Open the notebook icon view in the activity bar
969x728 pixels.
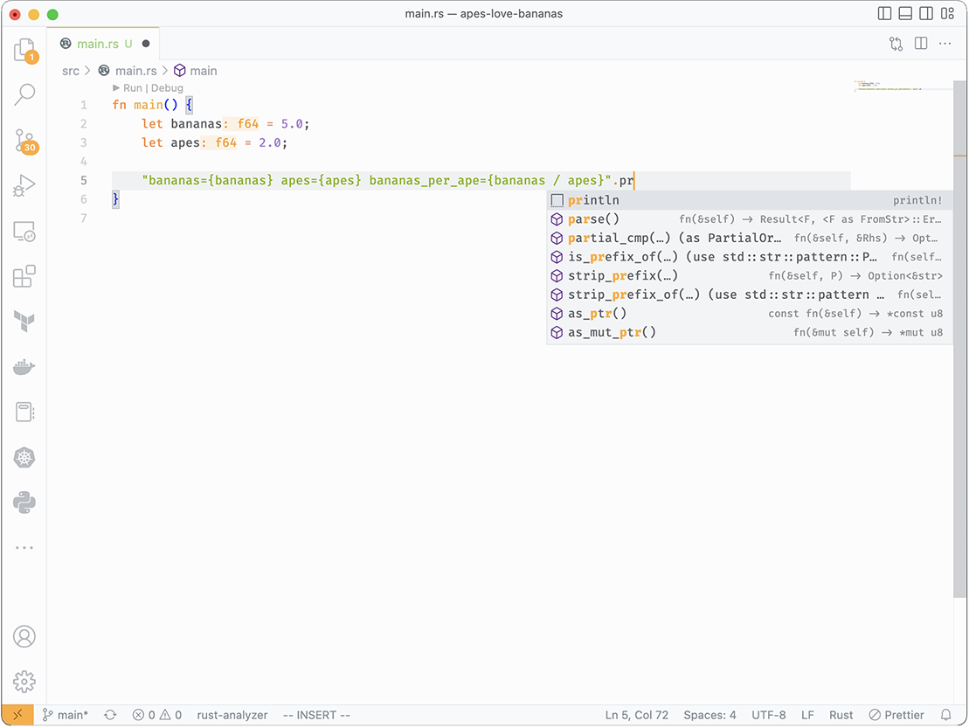(24, 412)
